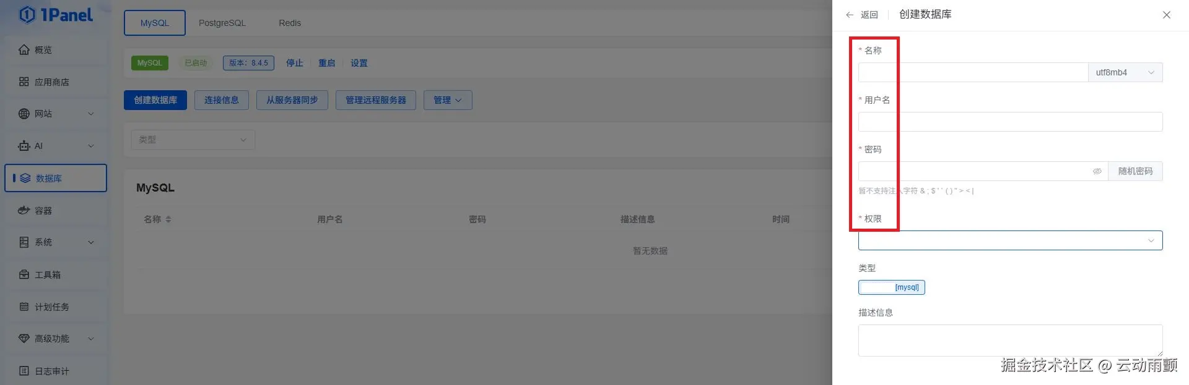This screenshot has width=1189, height=385.
Task: Expand the 高级功能 sidebar menu
Action: [x=91, y=339]
